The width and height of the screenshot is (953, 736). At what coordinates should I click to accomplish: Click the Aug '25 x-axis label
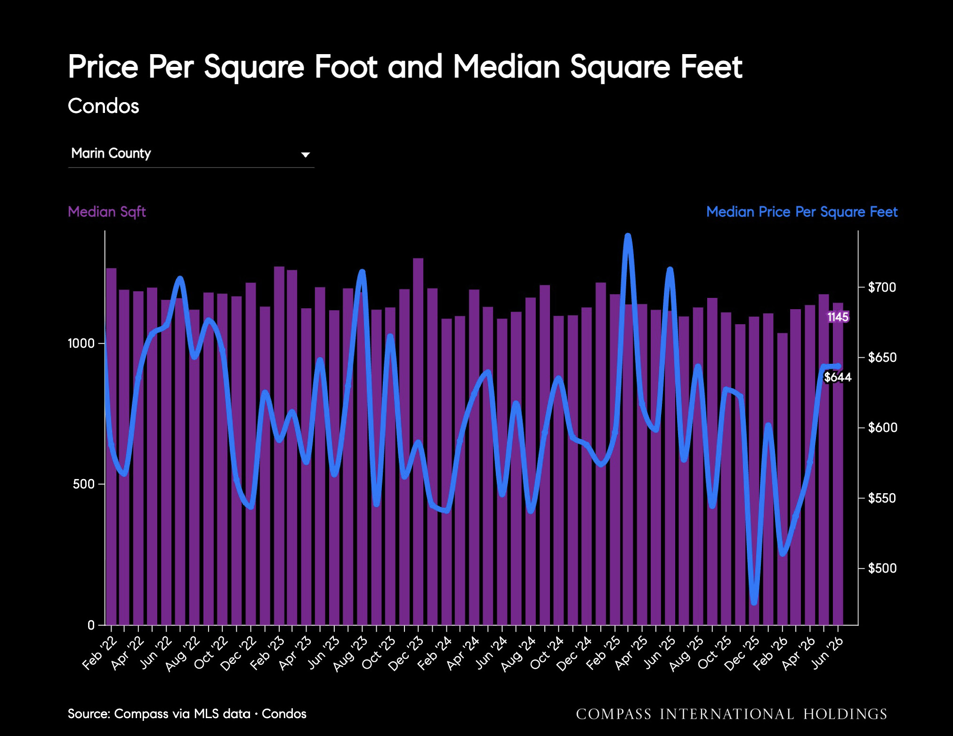click(x=686, y=654)
